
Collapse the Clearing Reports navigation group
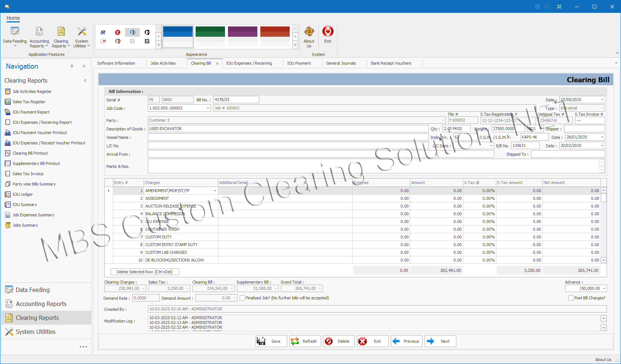85,80
